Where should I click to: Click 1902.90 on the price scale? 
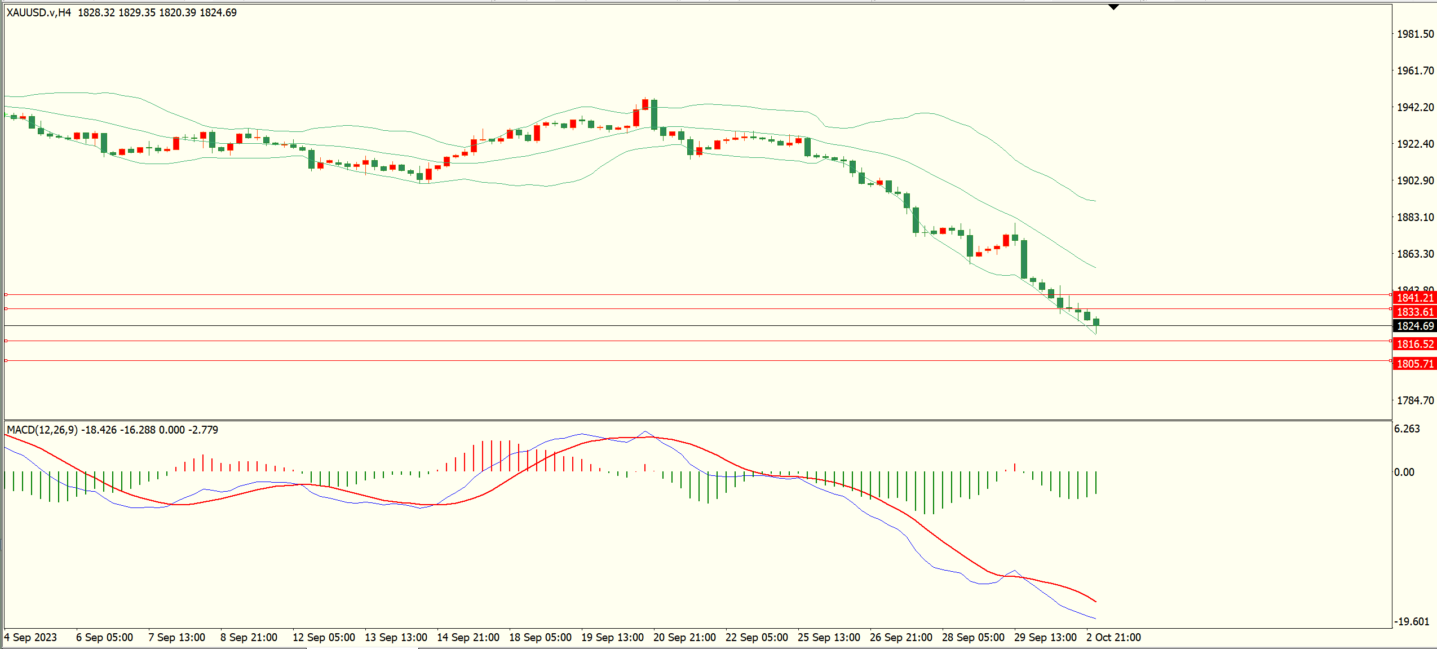coord(1415,180)
